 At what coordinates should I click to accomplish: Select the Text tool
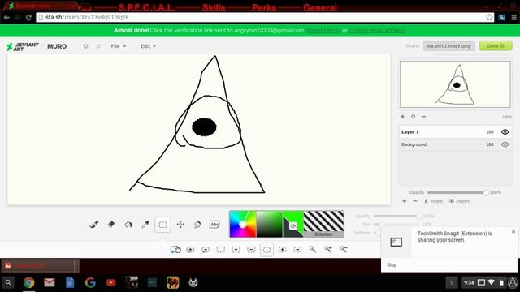coord(214,225)
